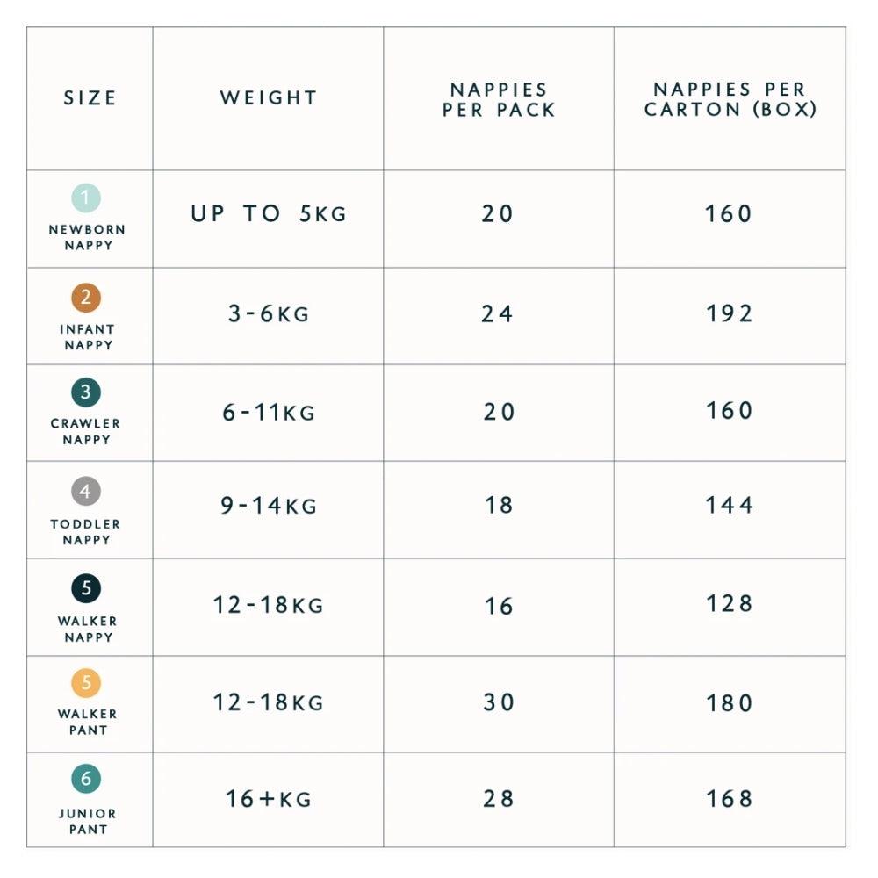Click the 168 nappies per carton value
The height and width of the screenshot is (878, 878).
[730, 799]
